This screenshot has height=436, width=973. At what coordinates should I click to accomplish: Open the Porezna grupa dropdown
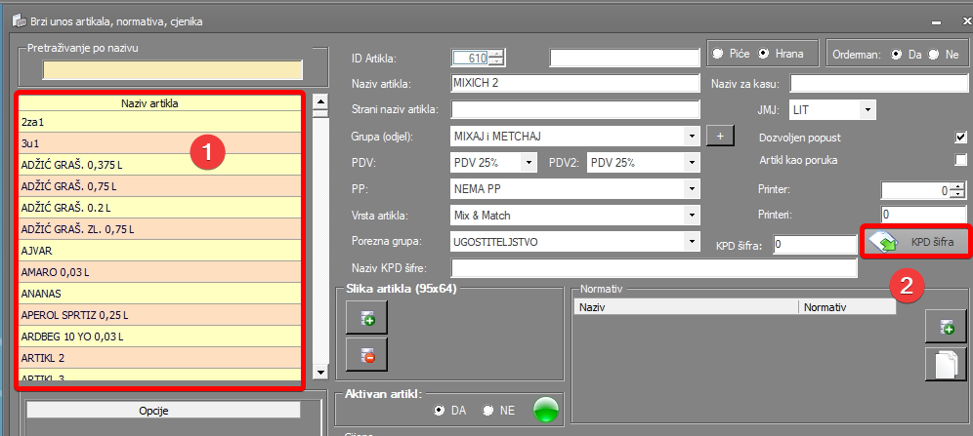(x=692, y=241)
